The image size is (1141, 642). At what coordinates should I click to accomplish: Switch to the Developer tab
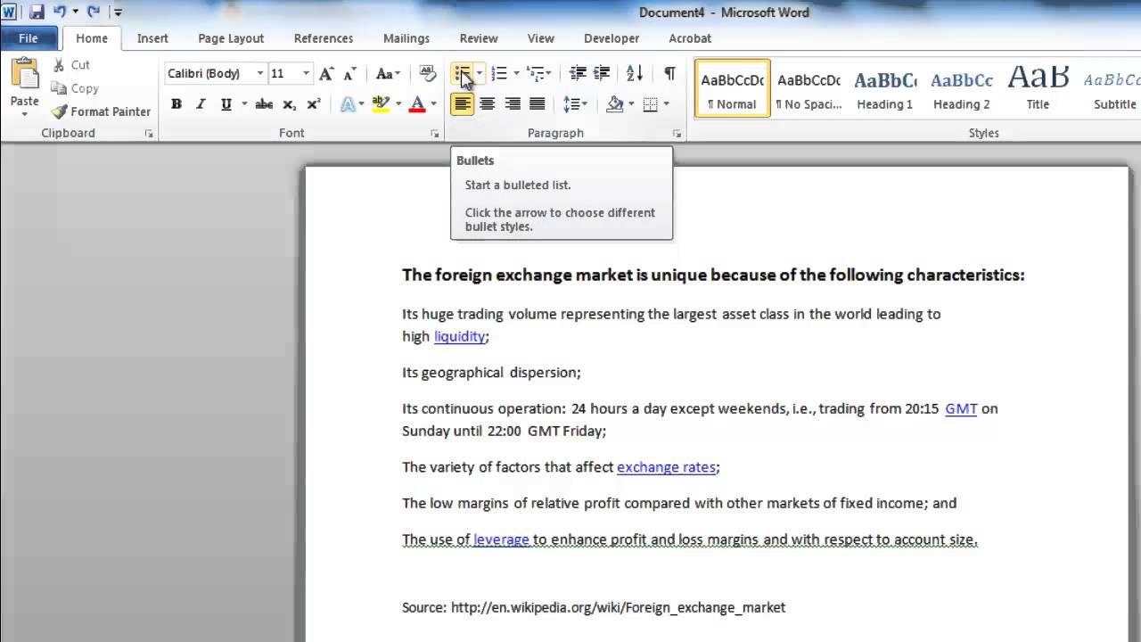[x=612, y=38]
